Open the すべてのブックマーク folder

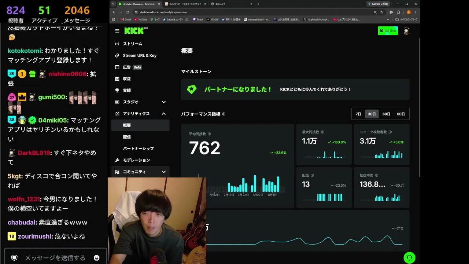click(406, 19)
